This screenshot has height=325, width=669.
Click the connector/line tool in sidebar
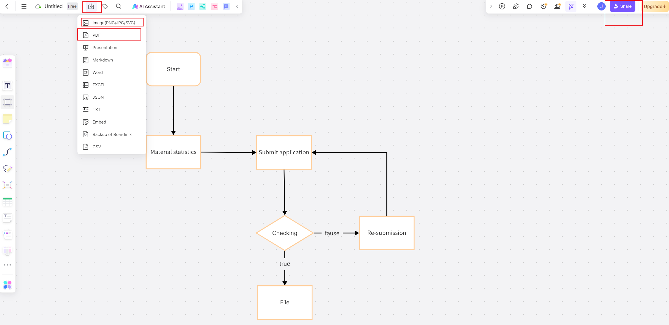coord(7,152)
